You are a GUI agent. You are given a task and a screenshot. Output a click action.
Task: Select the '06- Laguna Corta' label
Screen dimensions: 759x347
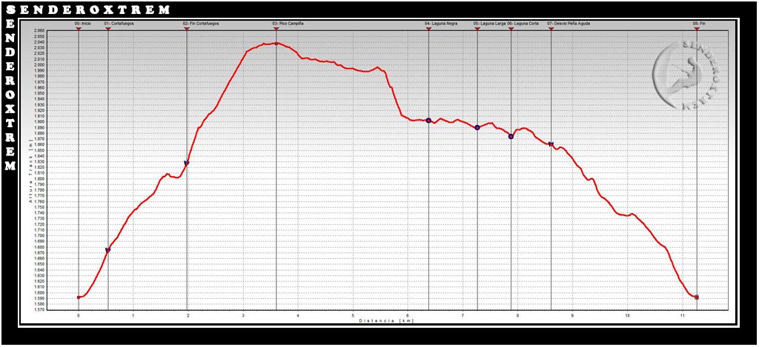pos(523,23)
